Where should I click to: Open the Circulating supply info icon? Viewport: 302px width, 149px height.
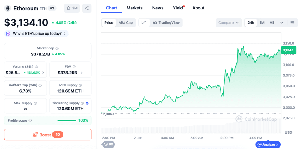[83, 103]
